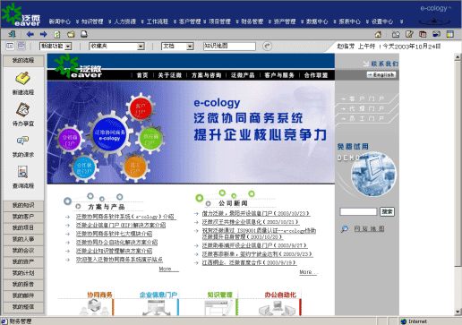Open 财务管理 in the top menu
The width and height of the screenshot is (462, 325).
[252, 21]
